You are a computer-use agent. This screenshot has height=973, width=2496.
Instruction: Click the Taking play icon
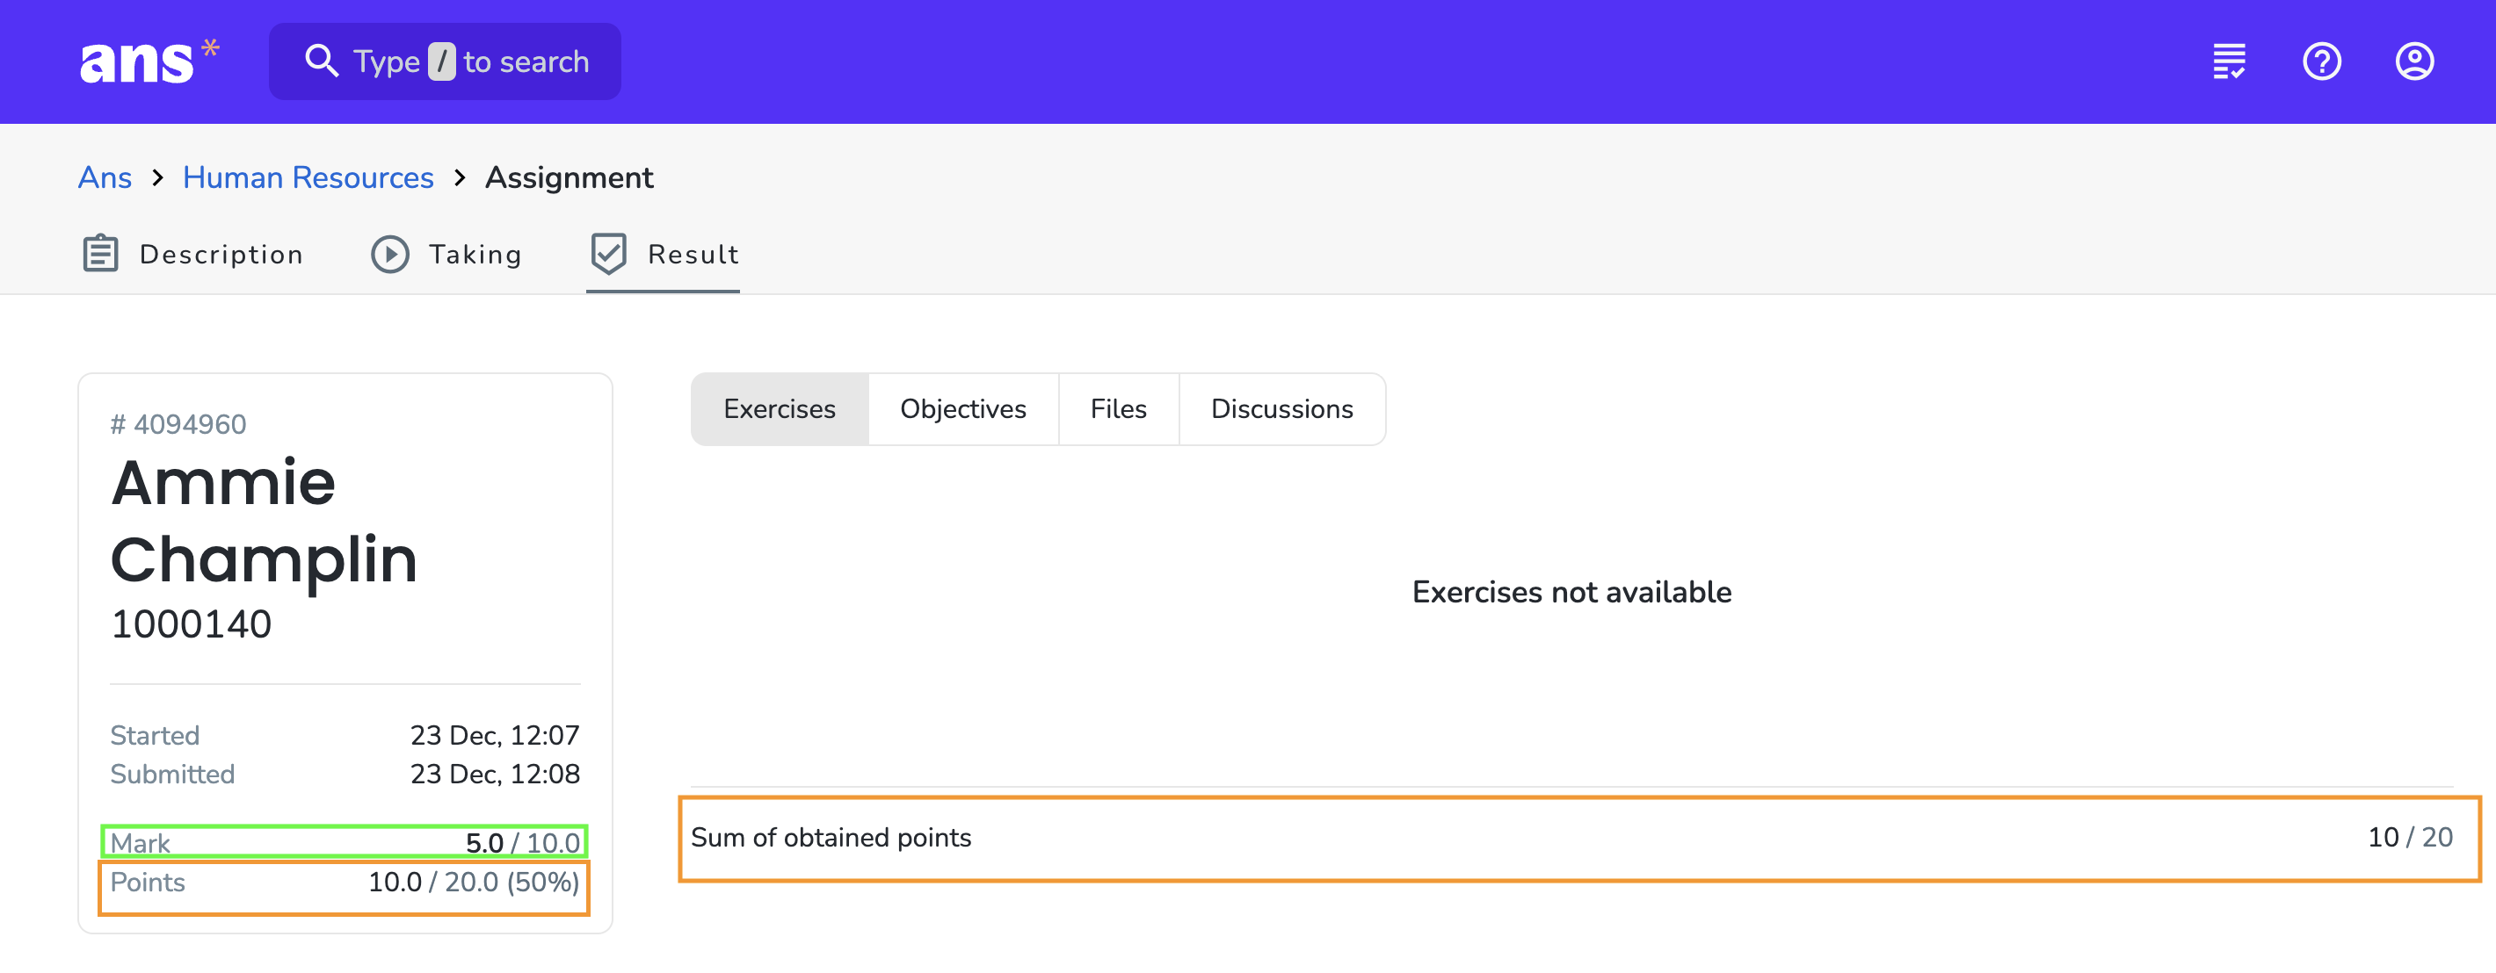[389, 254]
